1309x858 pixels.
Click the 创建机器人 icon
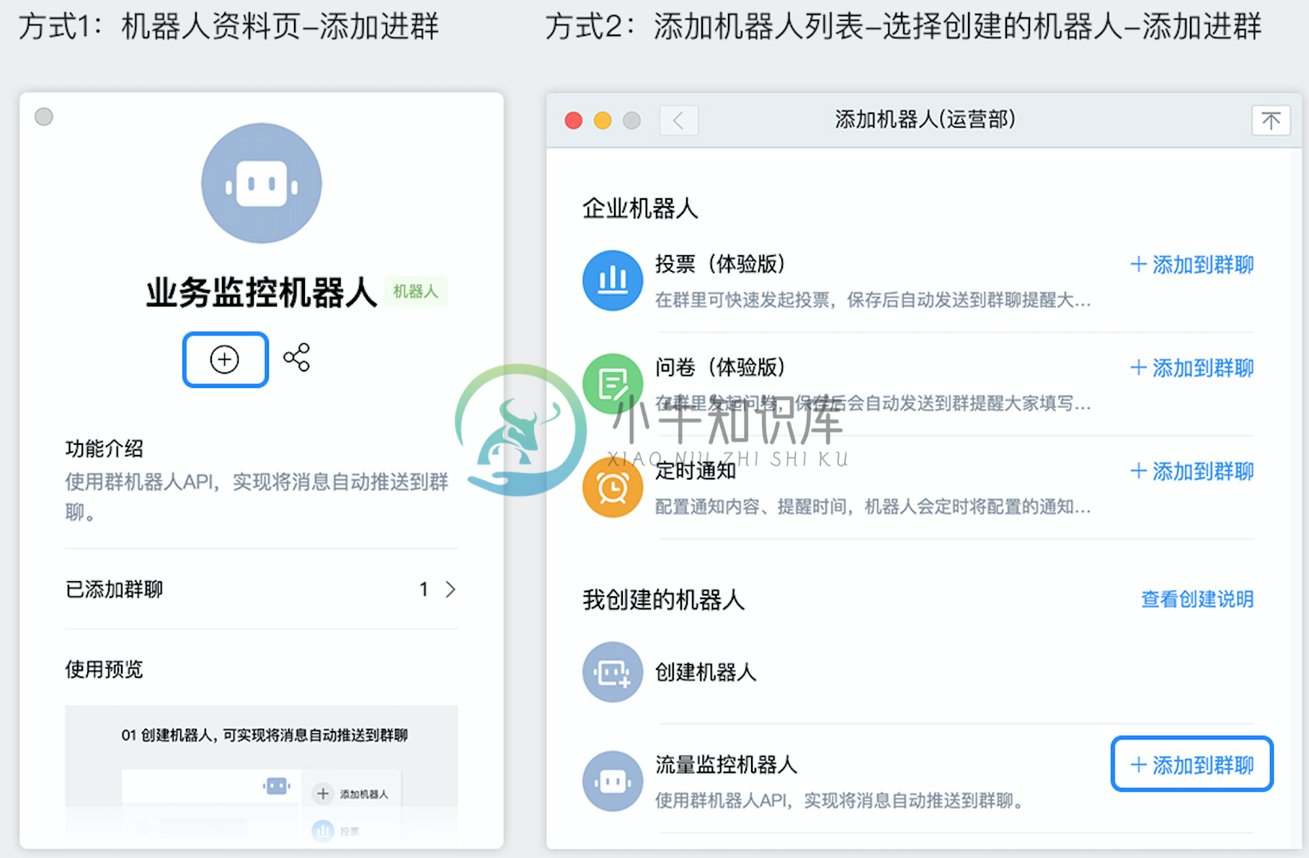[x=613, y=672]
